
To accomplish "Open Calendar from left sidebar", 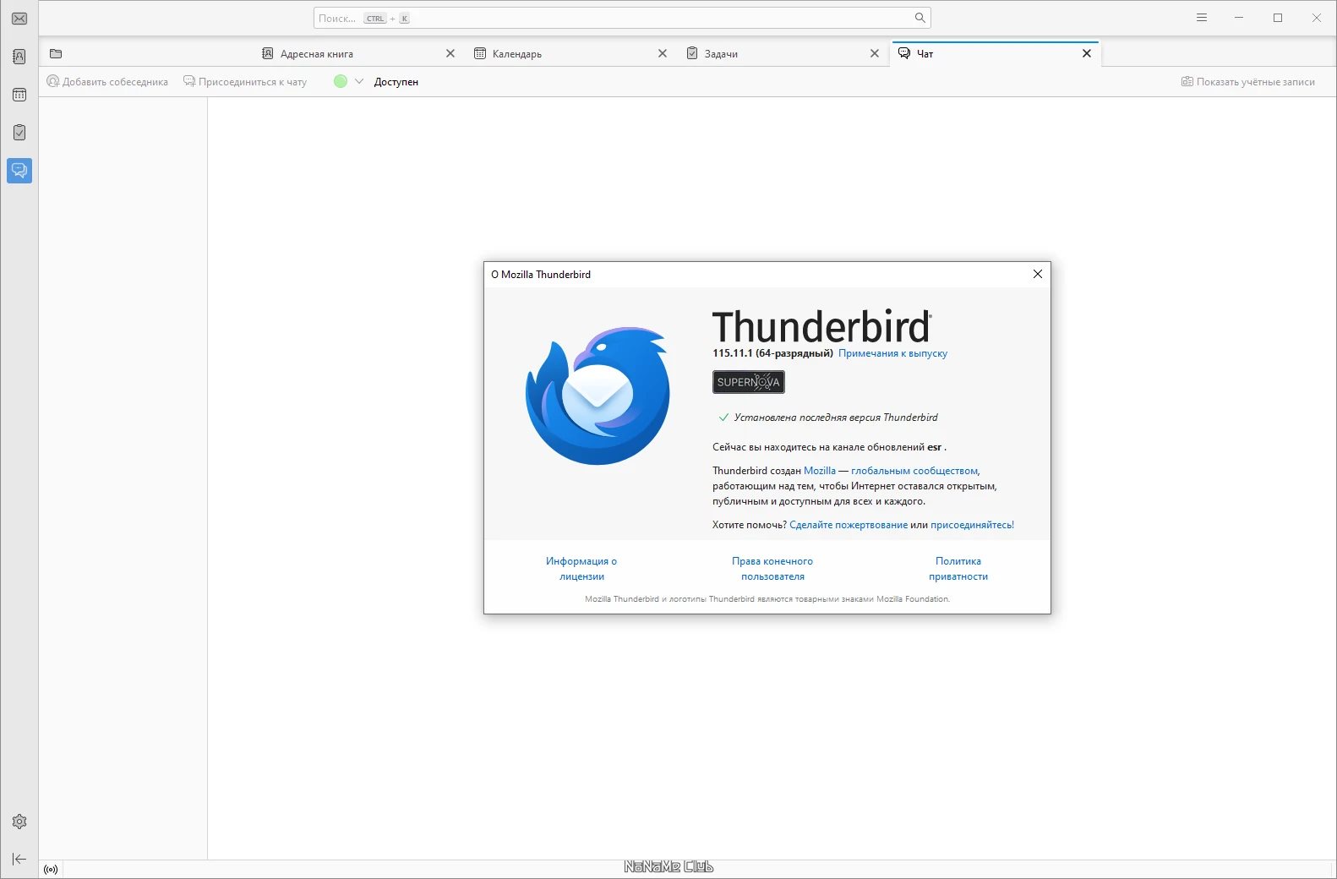I will pos(19,95).
